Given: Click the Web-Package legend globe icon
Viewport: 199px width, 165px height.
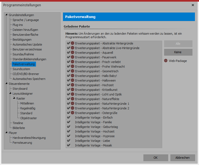Looking at the screenshot, I should click(x=166, y=61).
